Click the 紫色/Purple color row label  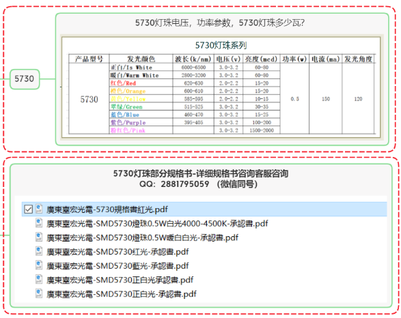pos(128,123)
